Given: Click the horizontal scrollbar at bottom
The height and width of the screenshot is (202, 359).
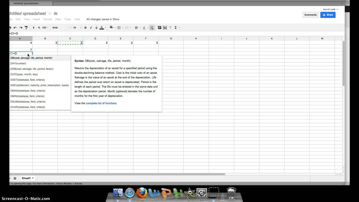Looking at the screenshot, I should [x=117, y=174].
